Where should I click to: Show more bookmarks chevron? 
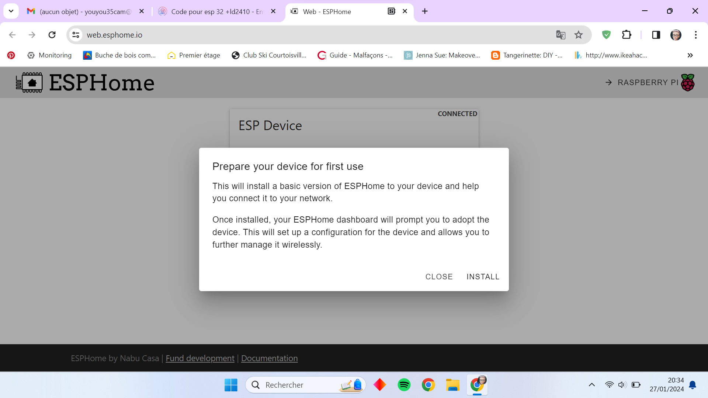click(690, 55)
